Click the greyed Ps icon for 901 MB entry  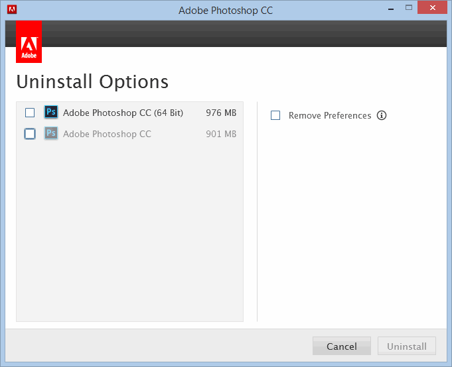[x=51, y=133]
